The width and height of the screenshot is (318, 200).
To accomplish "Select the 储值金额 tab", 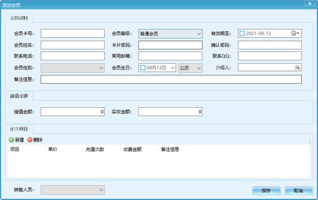I will coord(19,96).
